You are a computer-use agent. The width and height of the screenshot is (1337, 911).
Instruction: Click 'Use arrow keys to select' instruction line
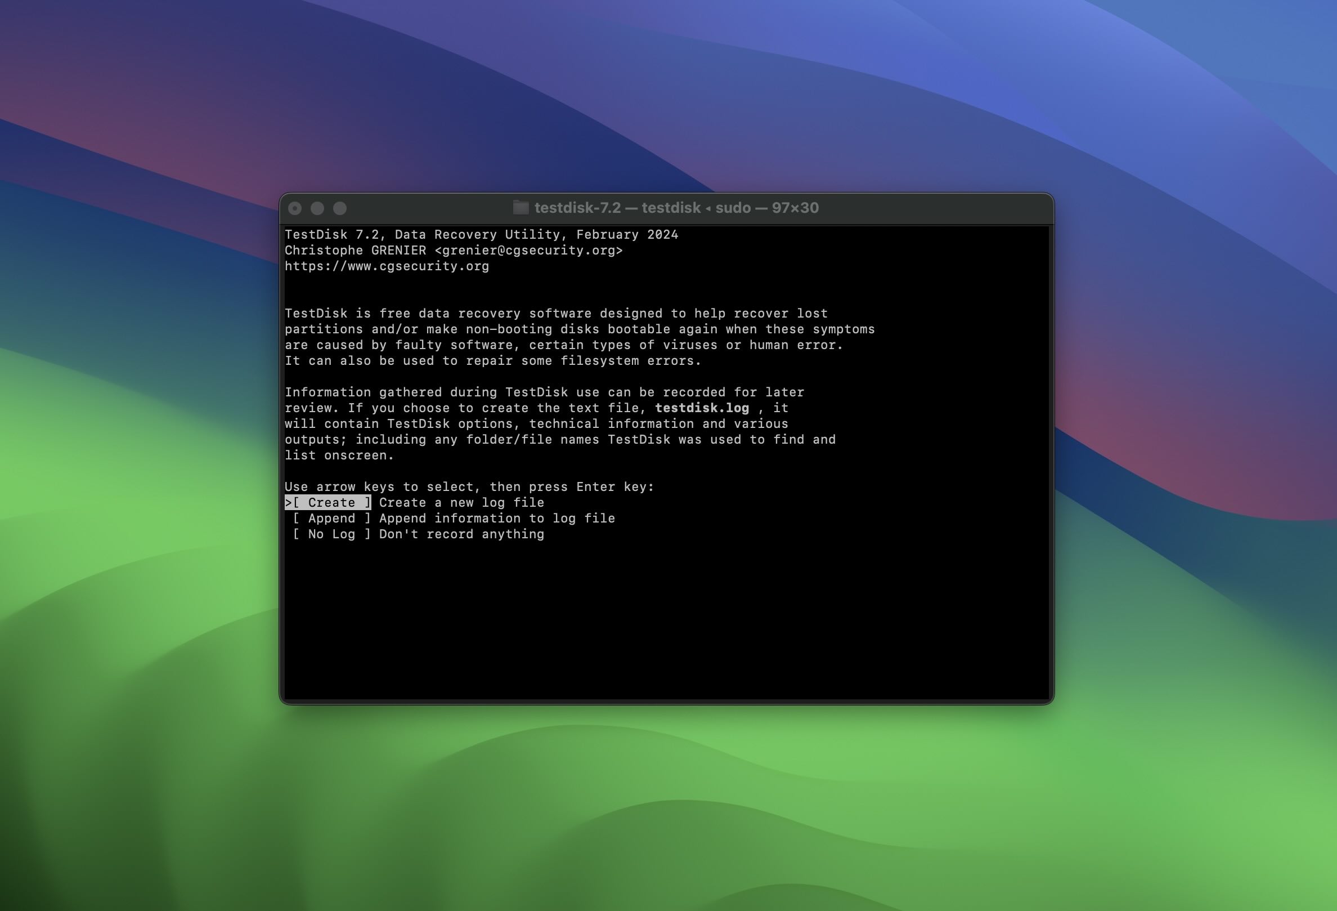tap(469, 487)
